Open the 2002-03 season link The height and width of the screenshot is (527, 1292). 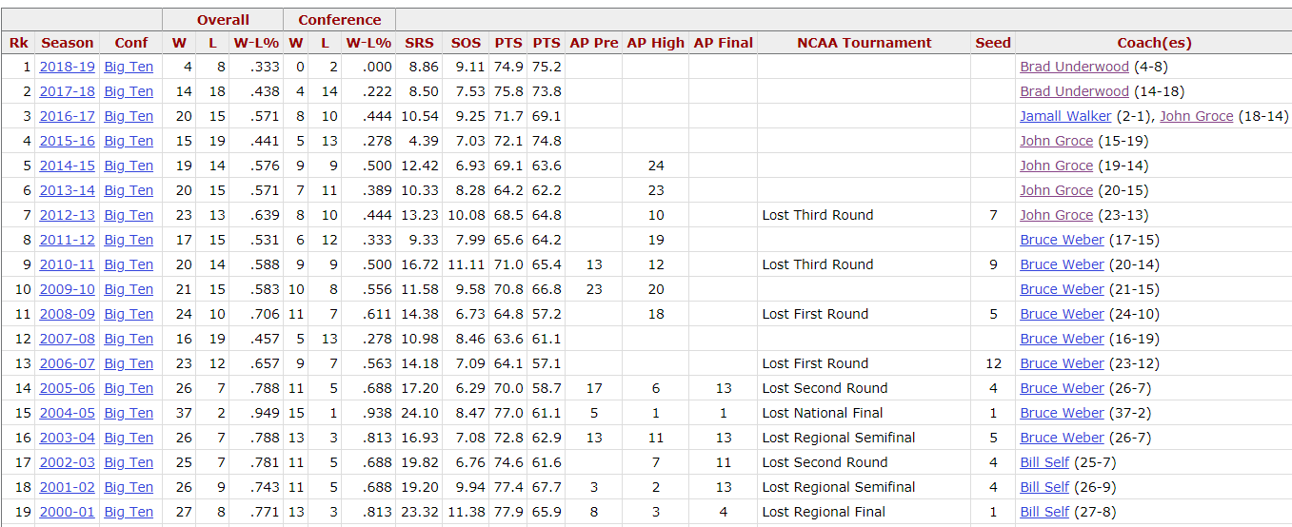[x=68, y=462]
